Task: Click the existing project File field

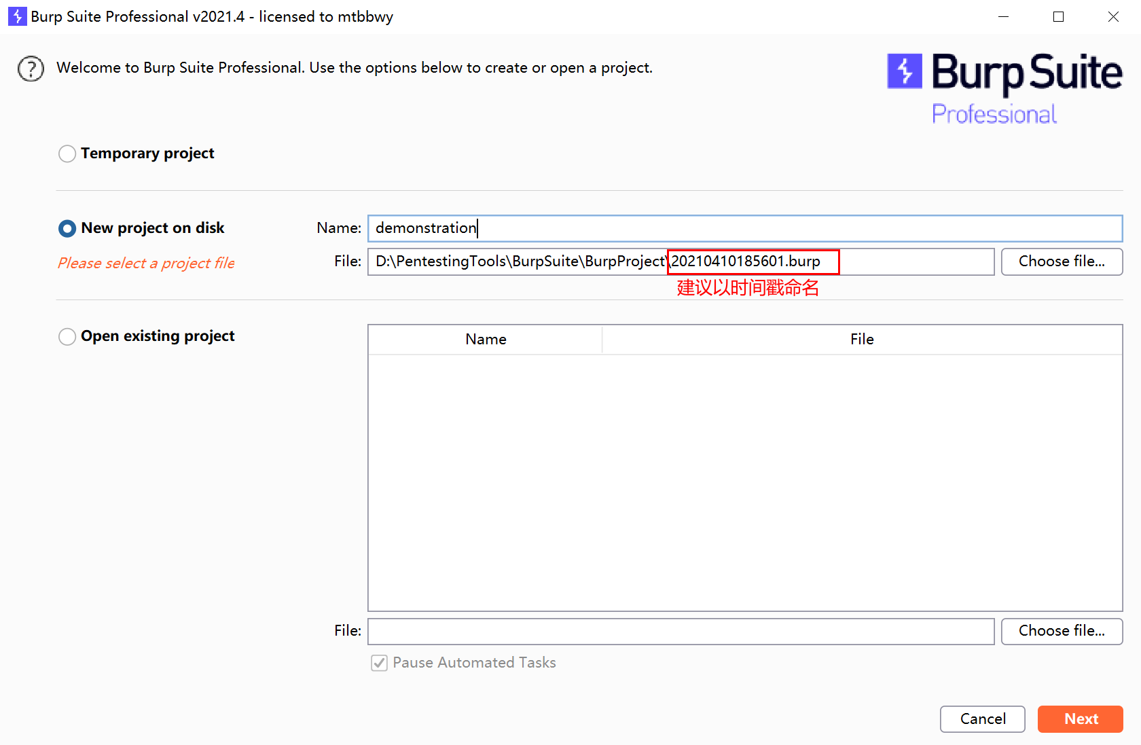Action: tap(681, 631)
